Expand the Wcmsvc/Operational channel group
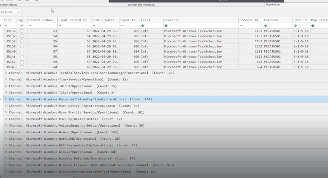Viewport: 328px width, 178px height. tap(6, 132)
